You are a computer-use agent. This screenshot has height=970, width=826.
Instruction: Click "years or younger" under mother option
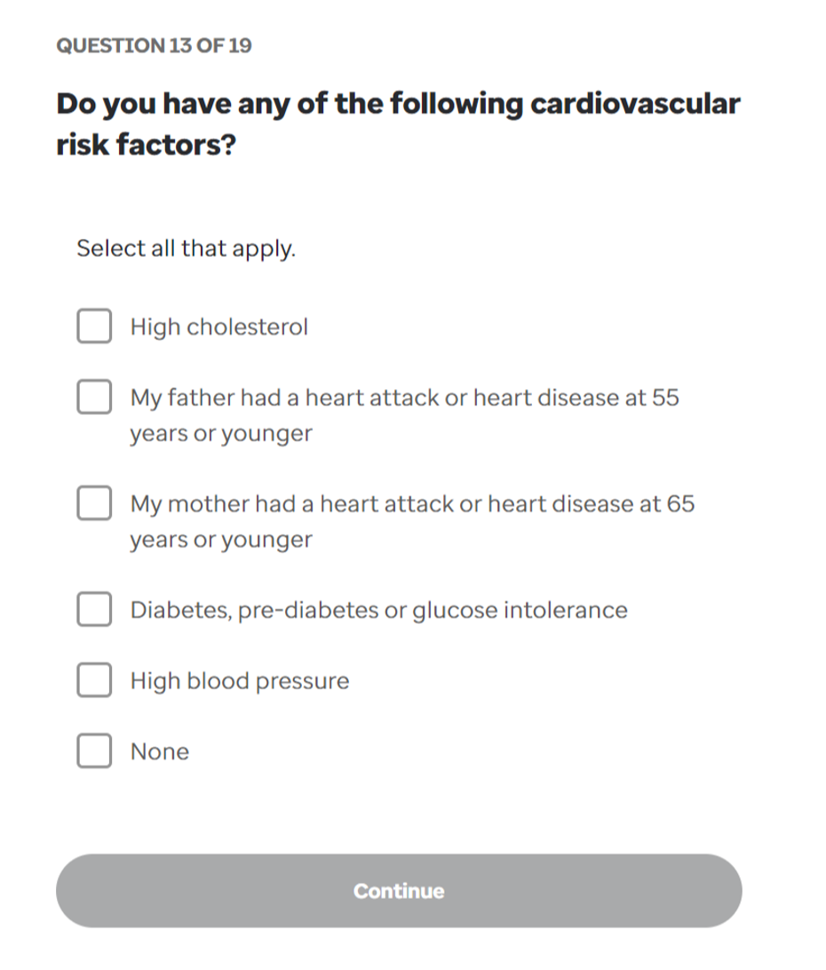(x=221, y=540)
